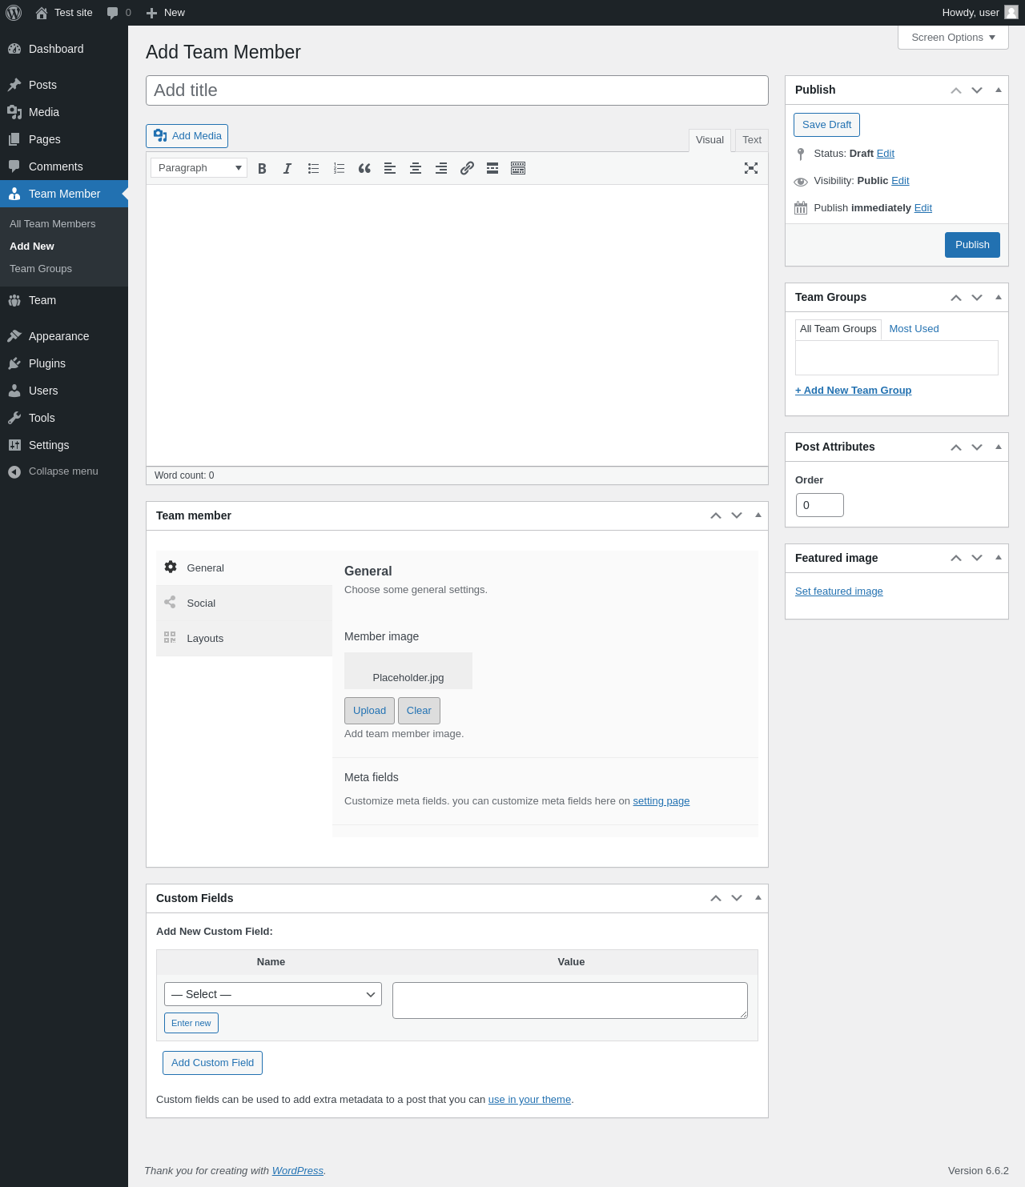Toggle Publish panel collapse triangle

pos(999,90)
